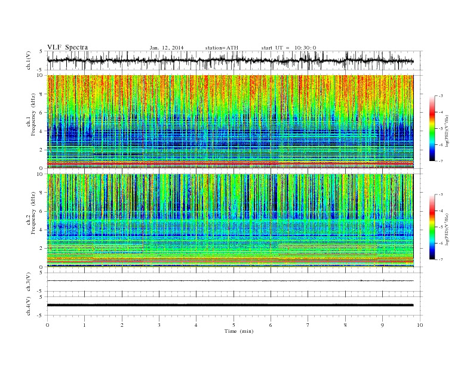Click the "4" kHz tick of ch.1 spectrogram
The height and width of the screenshot is (365, 473).
tap(41, 131)
